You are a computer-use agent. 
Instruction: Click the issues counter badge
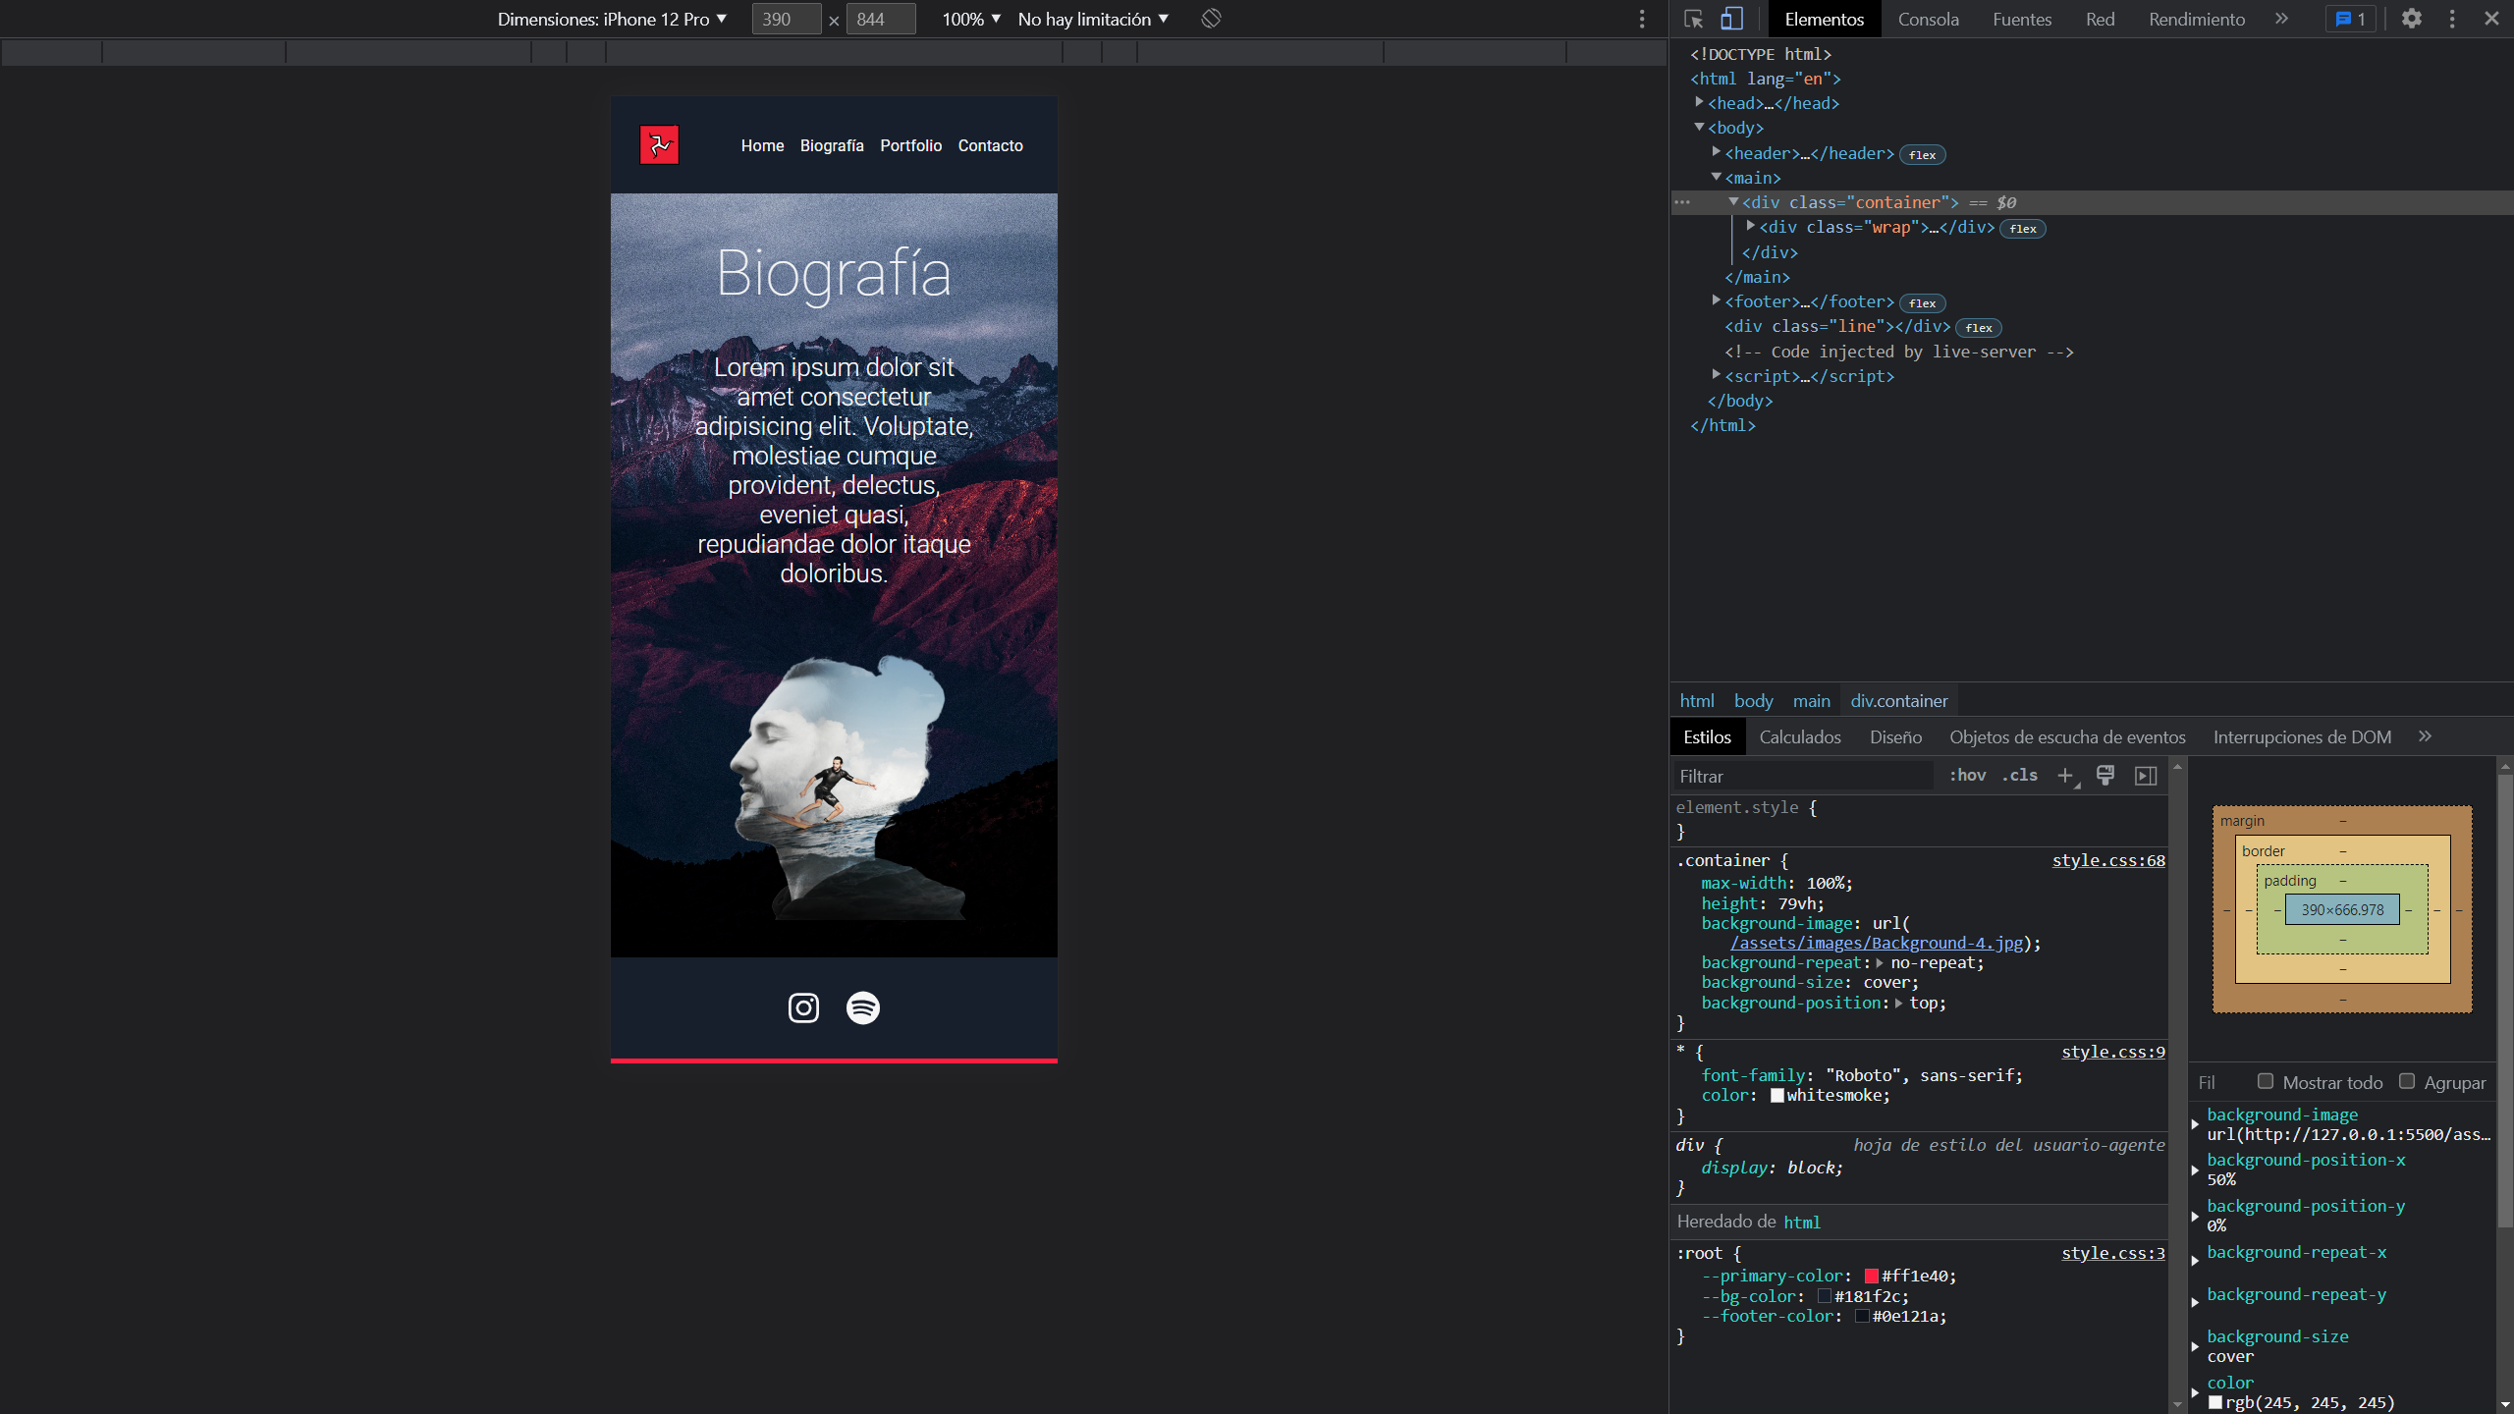[2351, 19]
